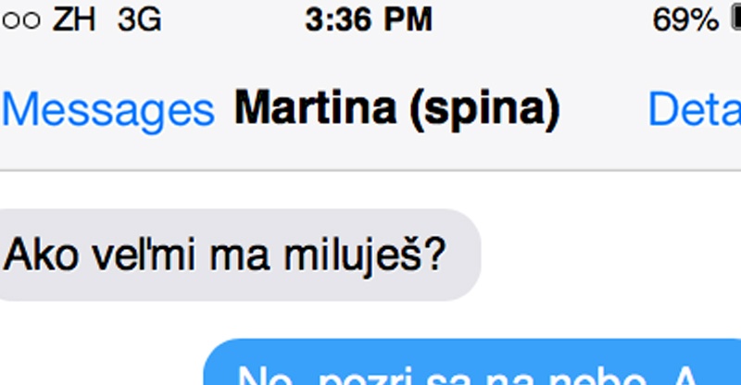
Task: Open the Details view for this conversation
Action: pos(695,109)
